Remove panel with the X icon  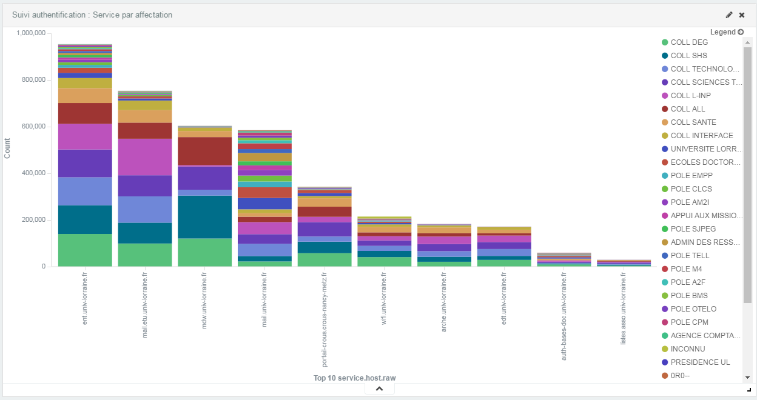(x=741, y=15)
